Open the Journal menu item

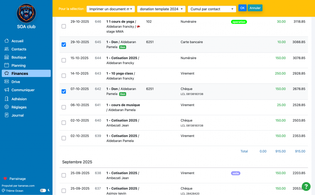[18, 115]
